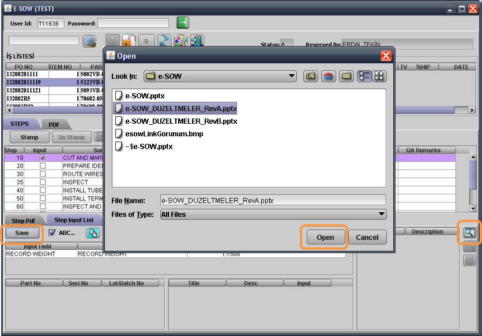
Task: Click in the File Name field
Action: [273, 200]
